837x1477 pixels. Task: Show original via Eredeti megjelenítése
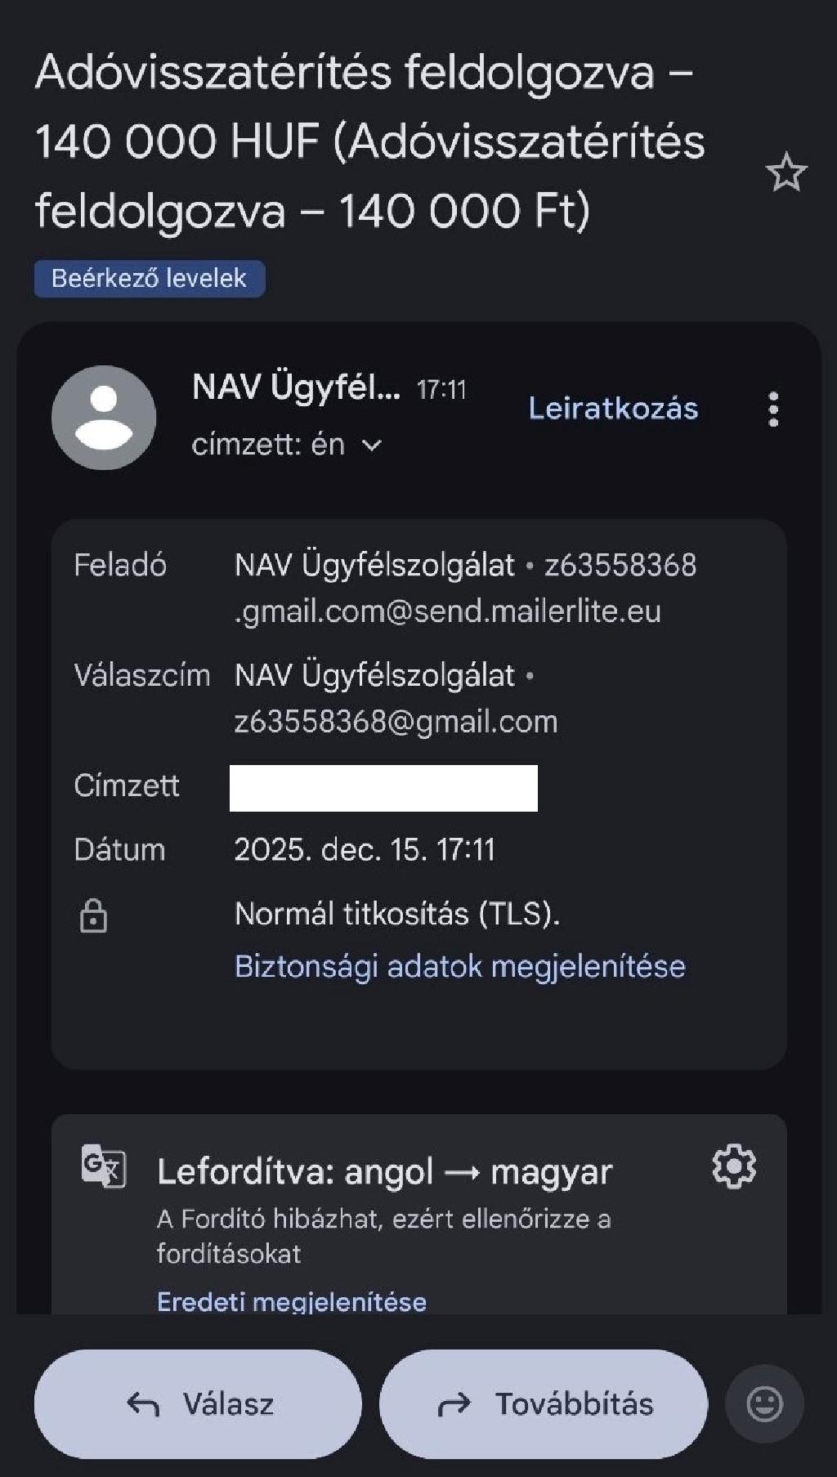pos(292,1300)
